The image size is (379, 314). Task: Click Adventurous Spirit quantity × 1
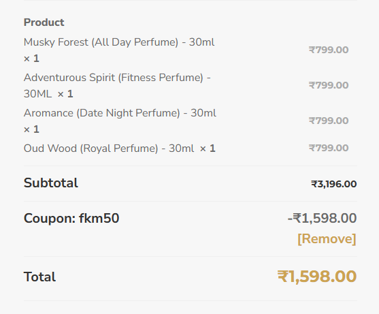[x=65, y=94]
